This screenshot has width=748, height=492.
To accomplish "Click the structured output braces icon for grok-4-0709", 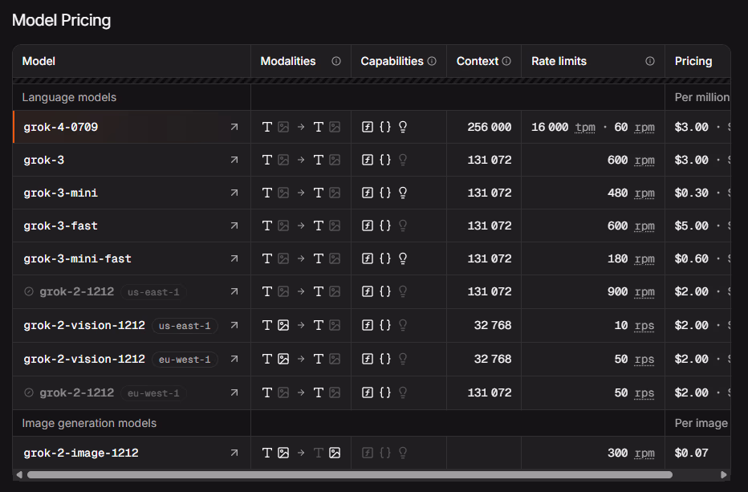I will [x=385, y=127].
